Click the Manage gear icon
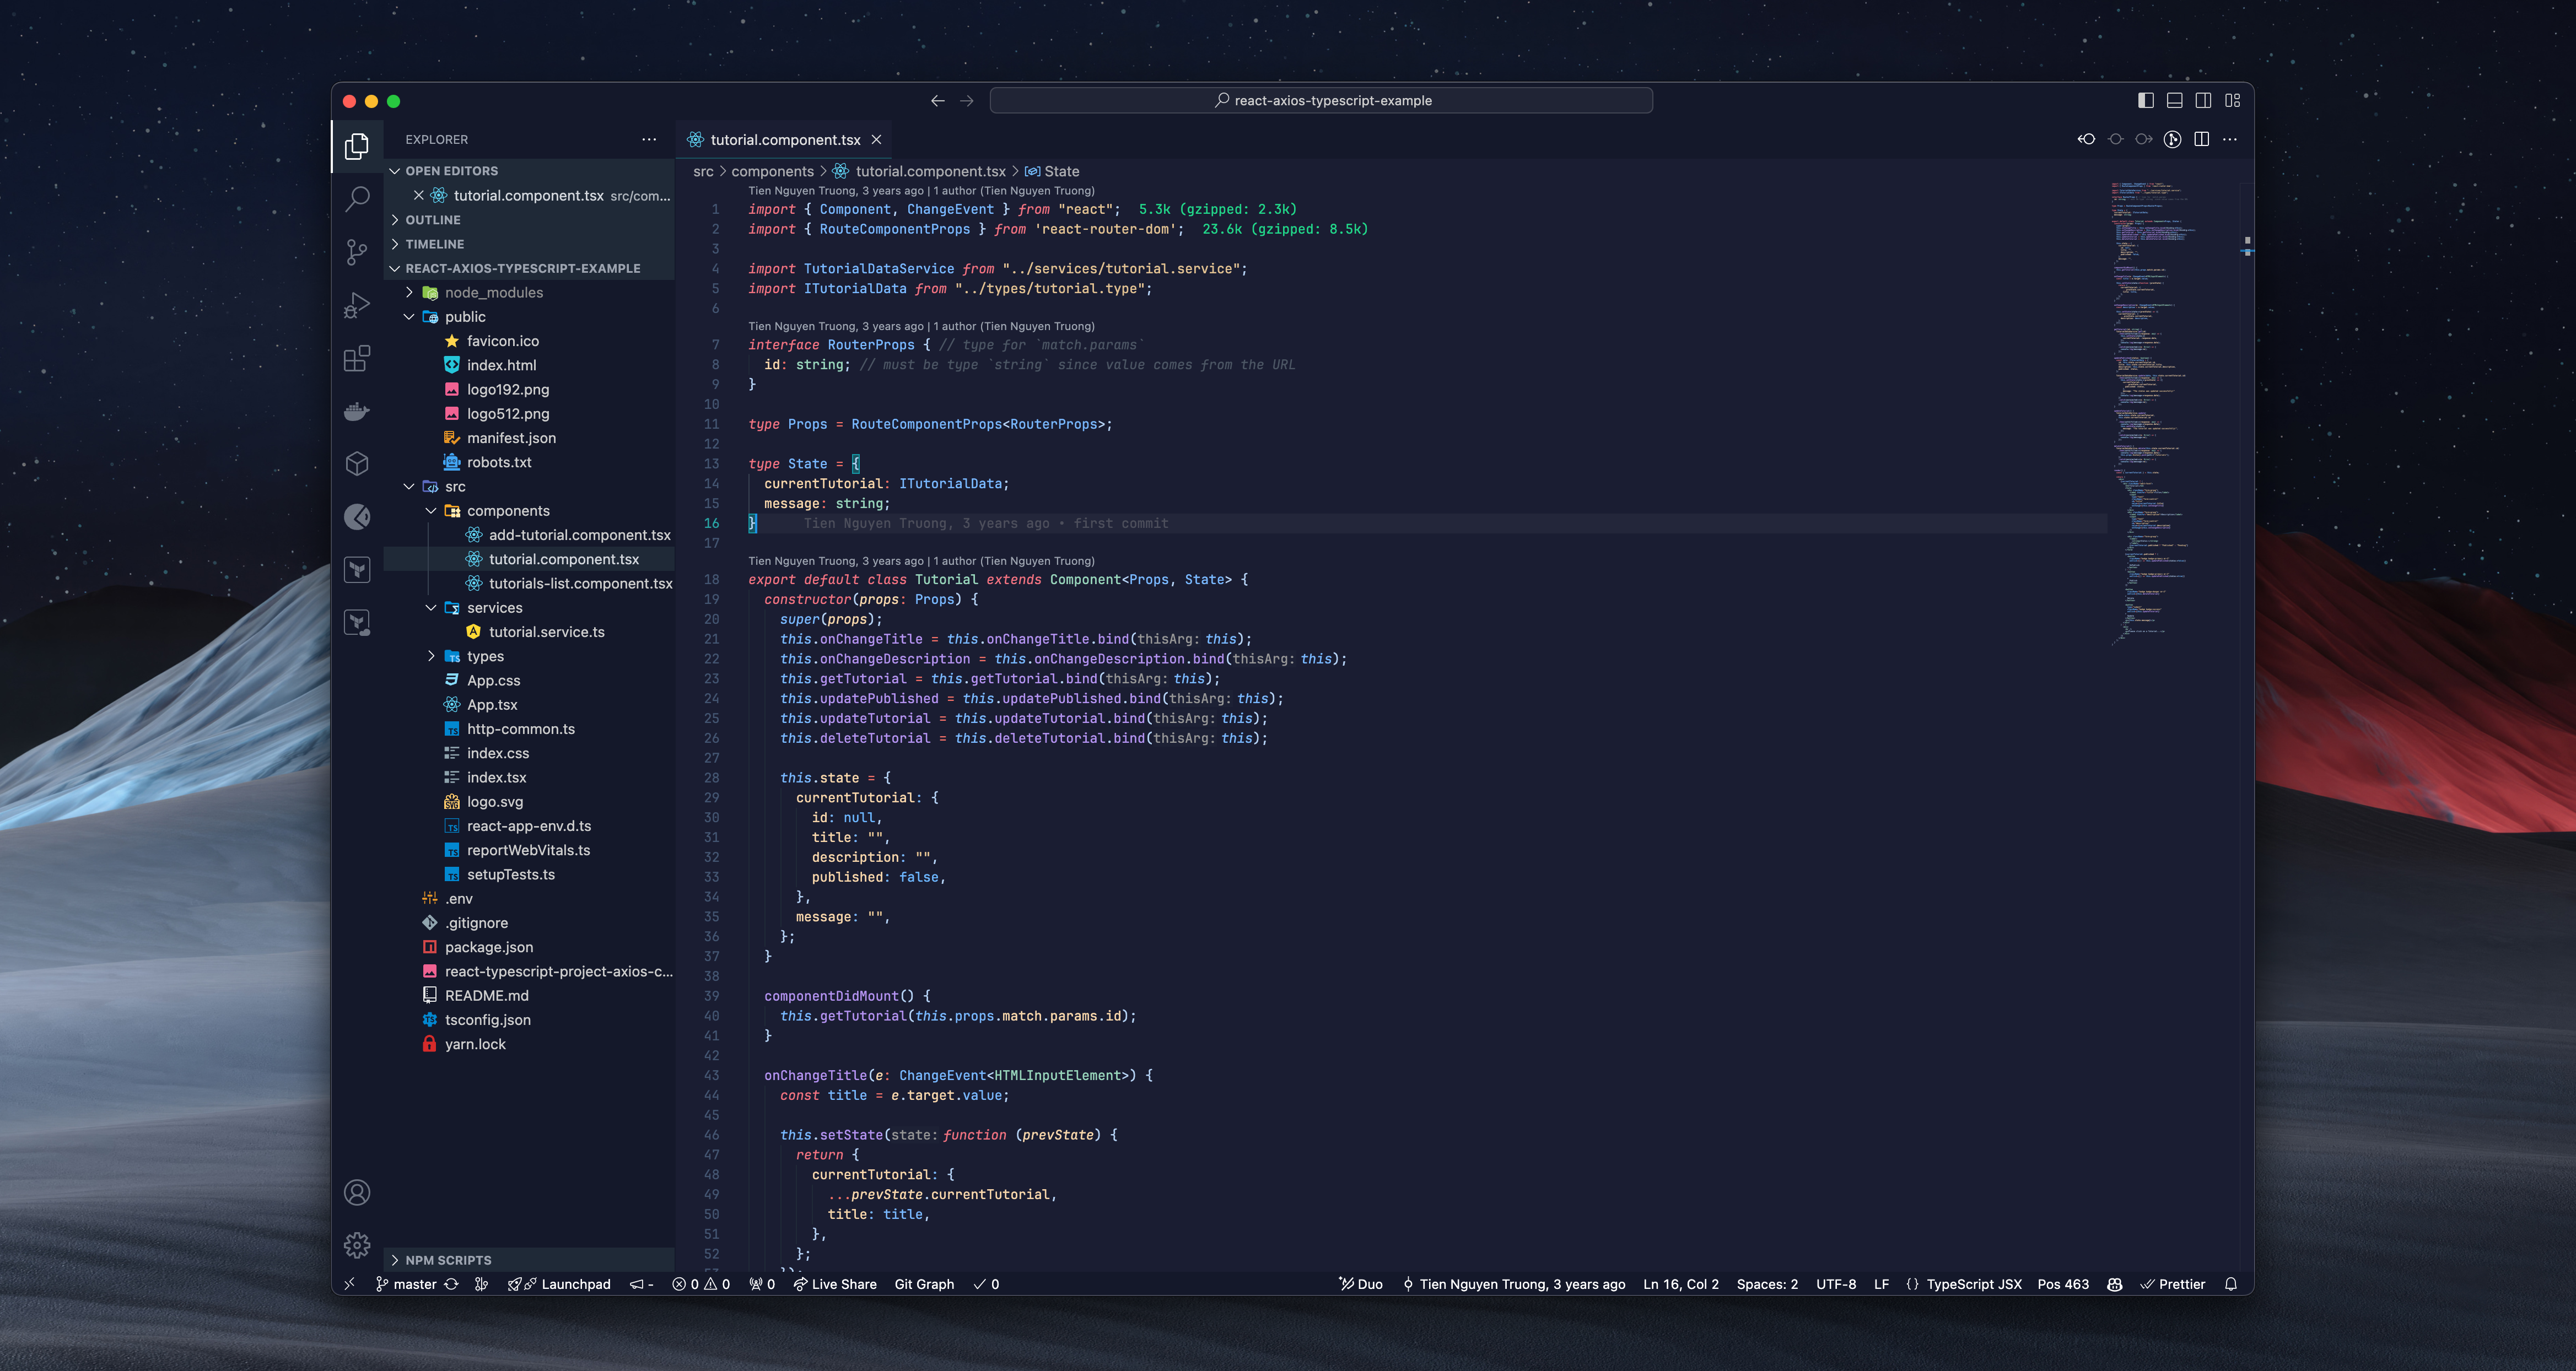 (357, 1245)
